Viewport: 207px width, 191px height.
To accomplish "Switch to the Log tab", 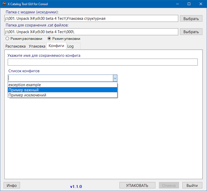I will tap(71, 46).
